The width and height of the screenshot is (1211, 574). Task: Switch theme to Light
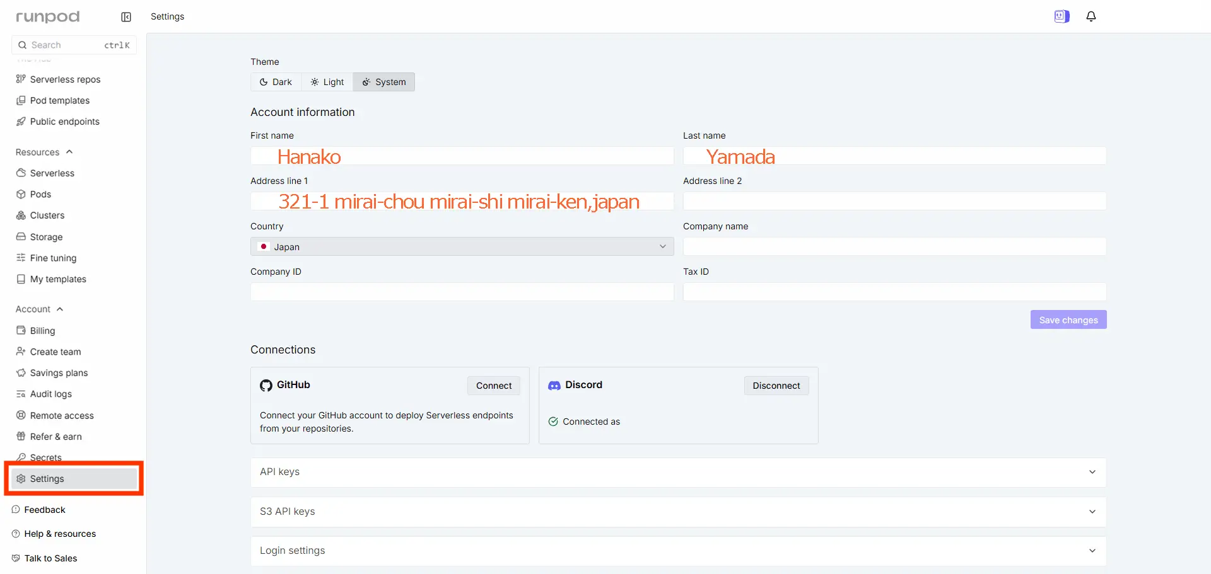tap(327, 82)
